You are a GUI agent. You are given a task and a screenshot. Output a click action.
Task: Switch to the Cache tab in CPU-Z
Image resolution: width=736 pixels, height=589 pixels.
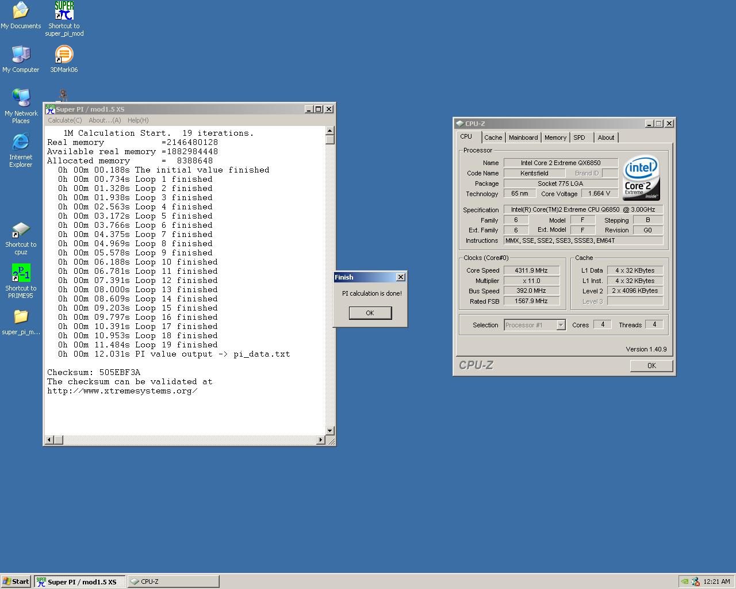pos(493,137)
